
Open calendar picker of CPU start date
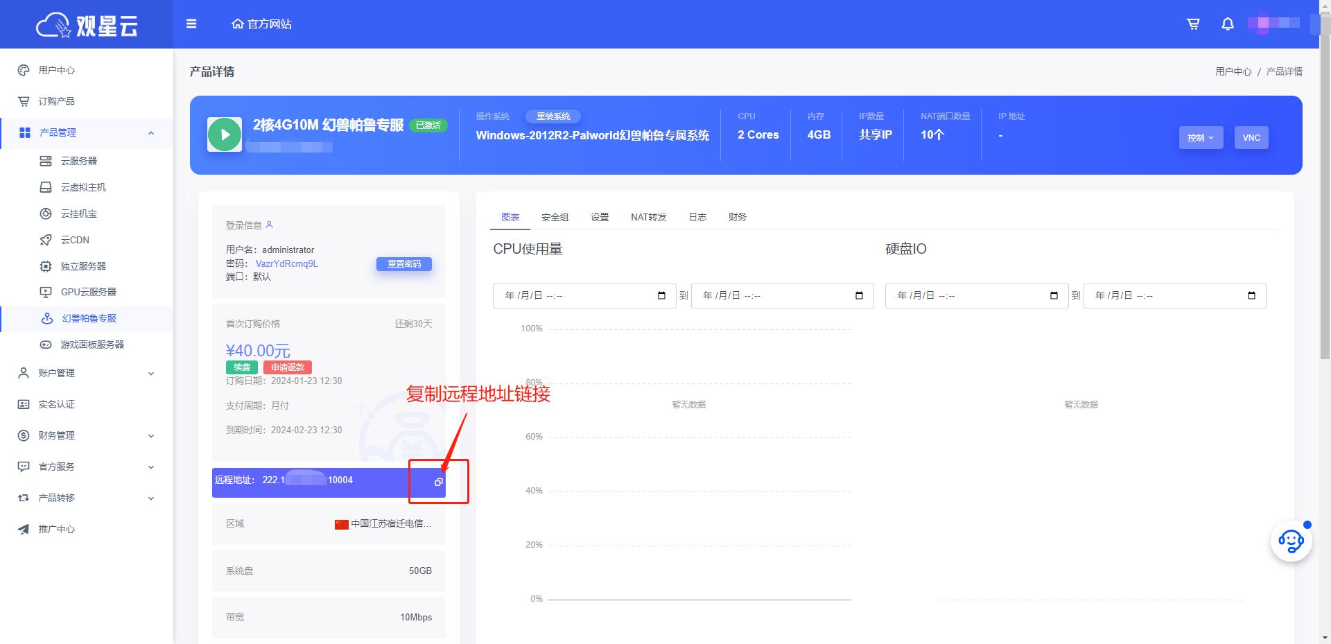click(661, 295)
